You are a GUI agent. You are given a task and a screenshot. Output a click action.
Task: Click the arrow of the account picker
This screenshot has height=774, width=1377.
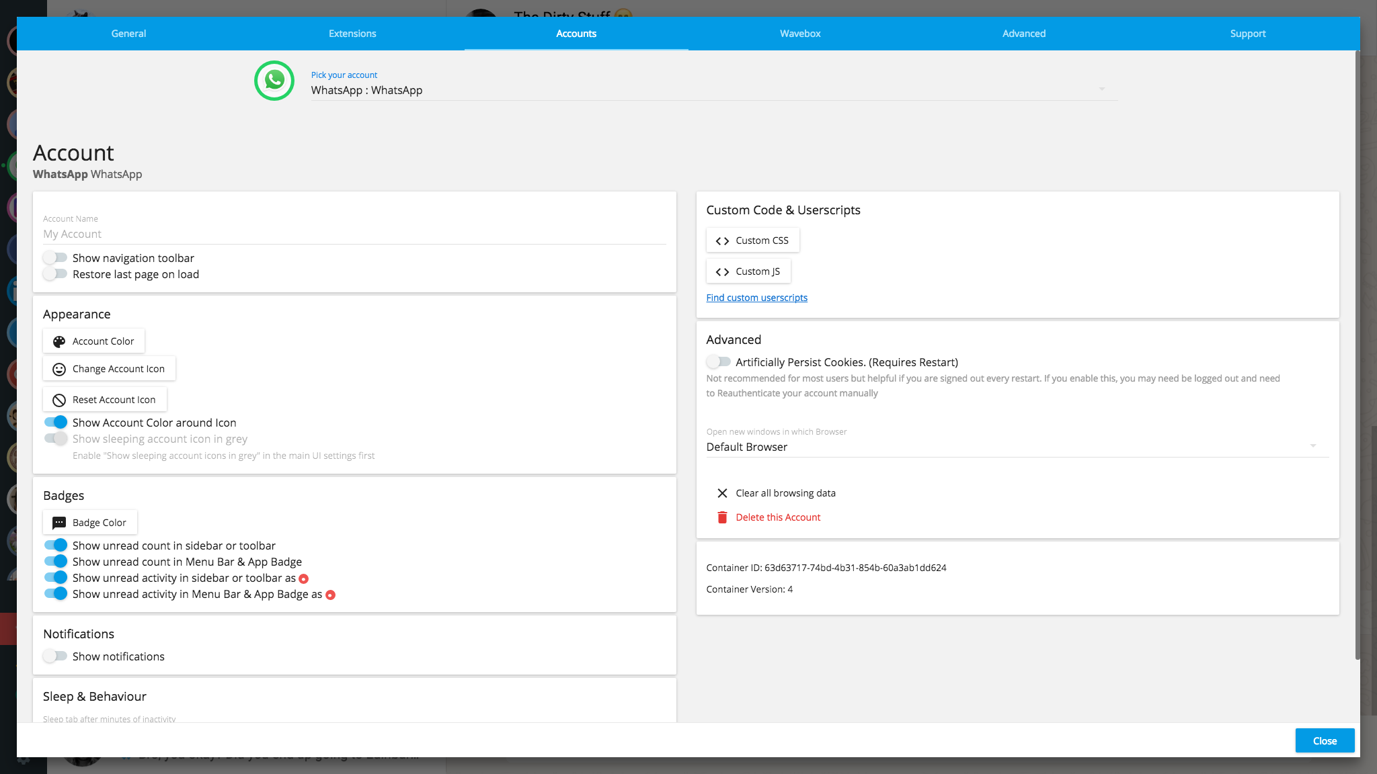1101,89
